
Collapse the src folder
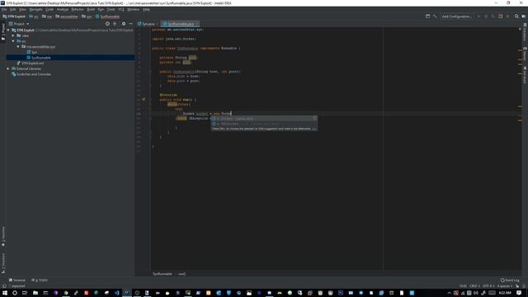pyautogui.click(x=13, y=41)
